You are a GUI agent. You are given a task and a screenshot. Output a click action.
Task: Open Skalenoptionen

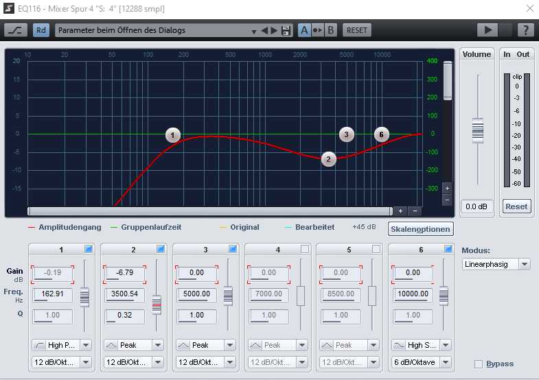[x=420, y=228]
